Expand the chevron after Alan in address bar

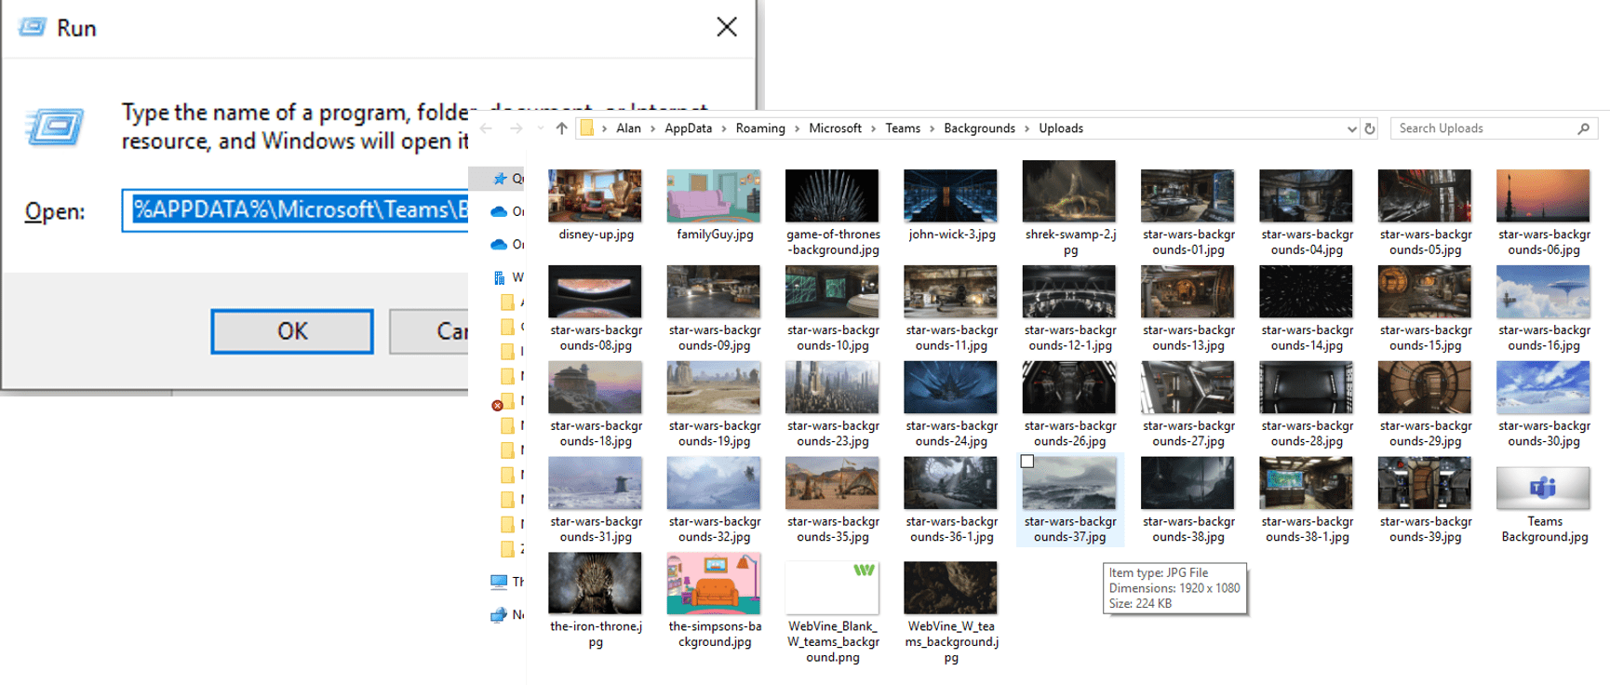coord(652,128)
